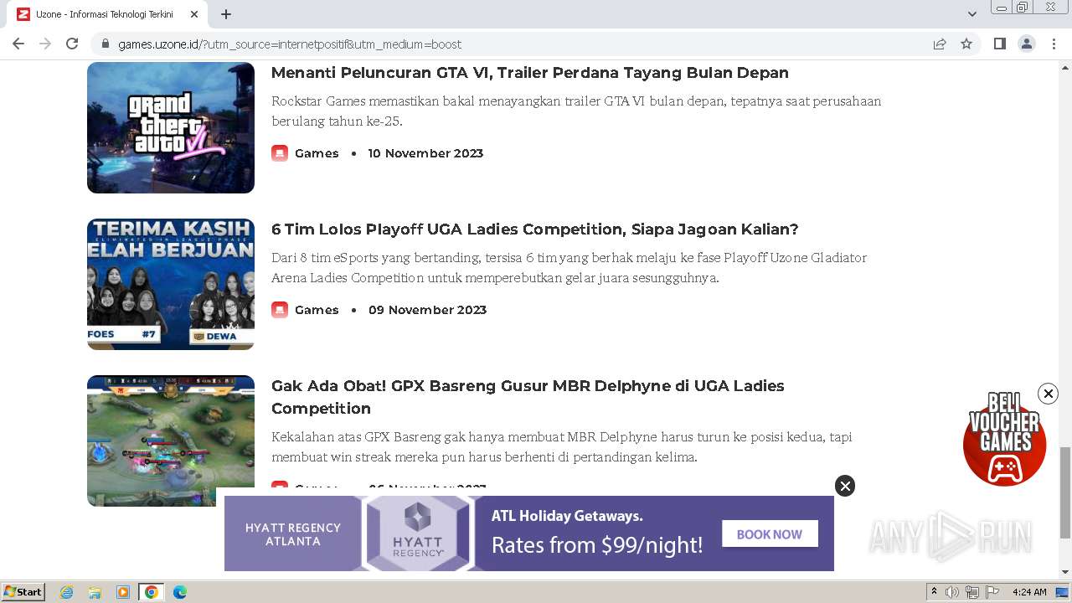
Task: Click the Games label dated 10 November 2023
Action: pyautogui.click(x=317, y=153)
